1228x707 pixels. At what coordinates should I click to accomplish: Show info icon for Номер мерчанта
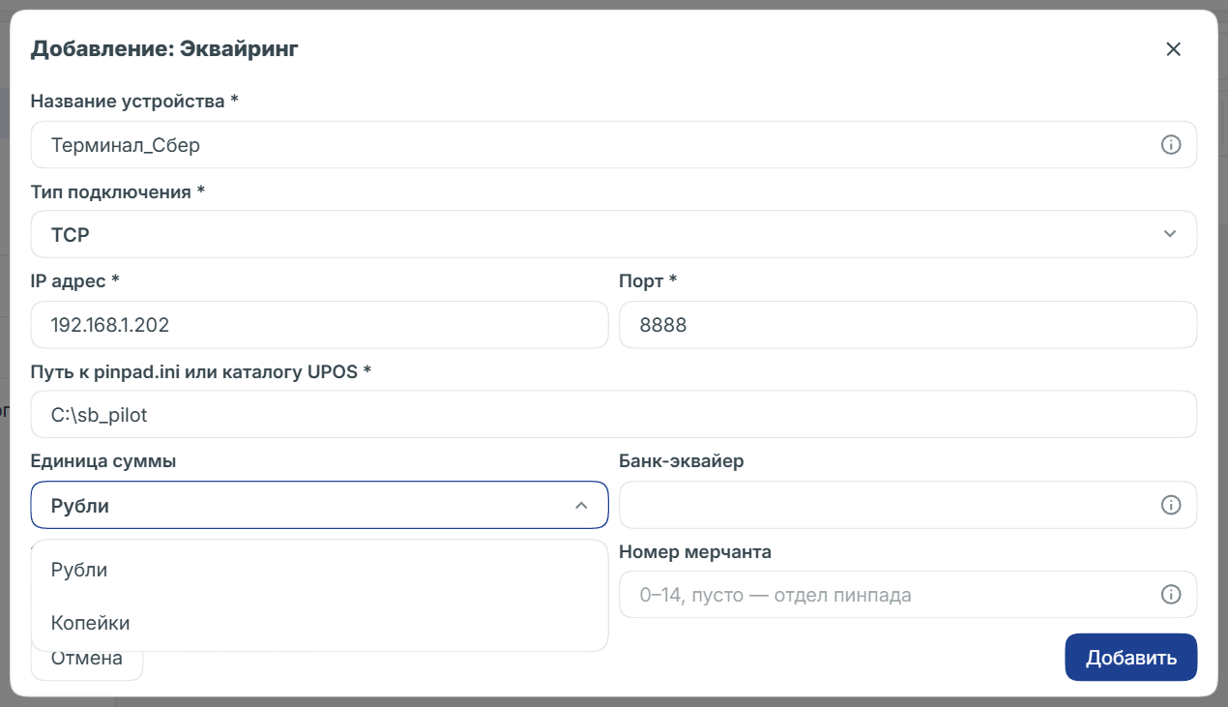click(1170, 594)
